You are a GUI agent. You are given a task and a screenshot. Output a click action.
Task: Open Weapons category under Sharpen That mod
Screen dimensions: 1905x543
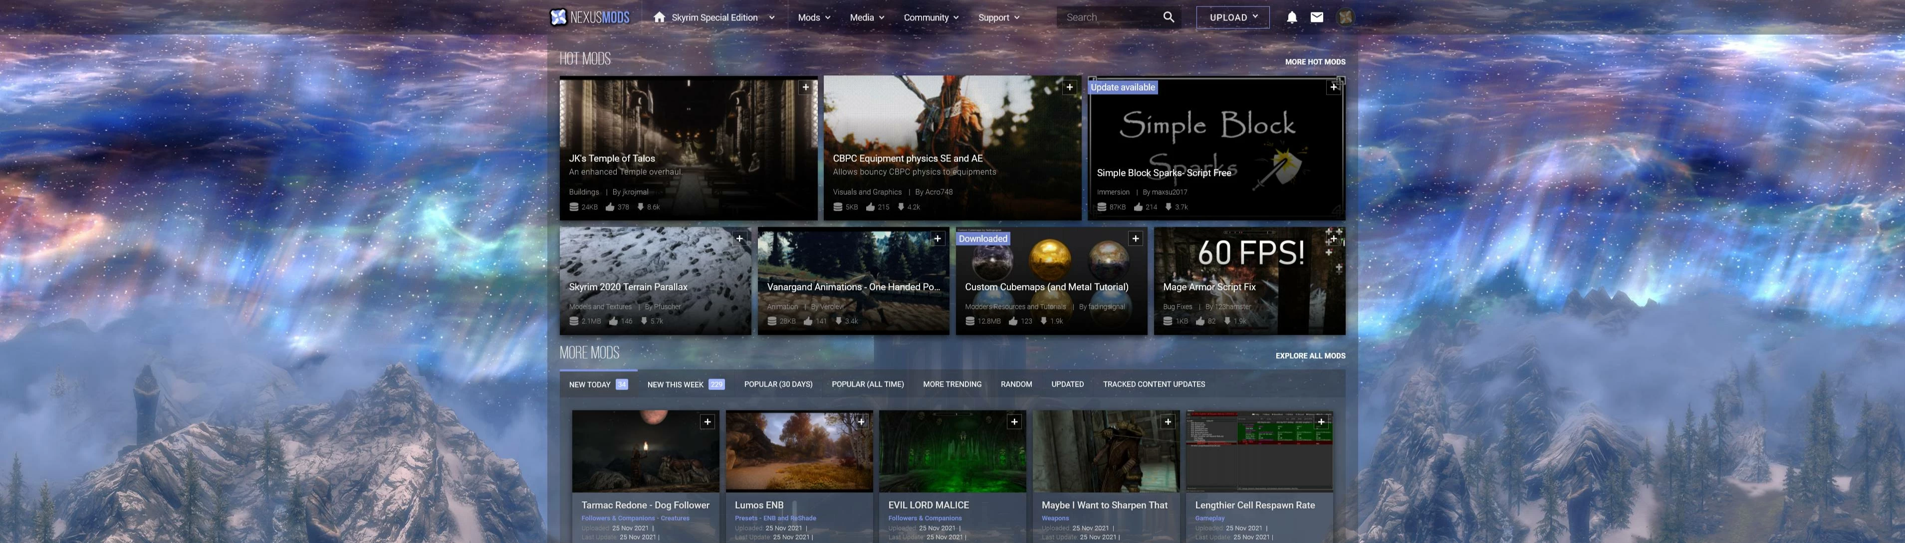point(1055,518)
